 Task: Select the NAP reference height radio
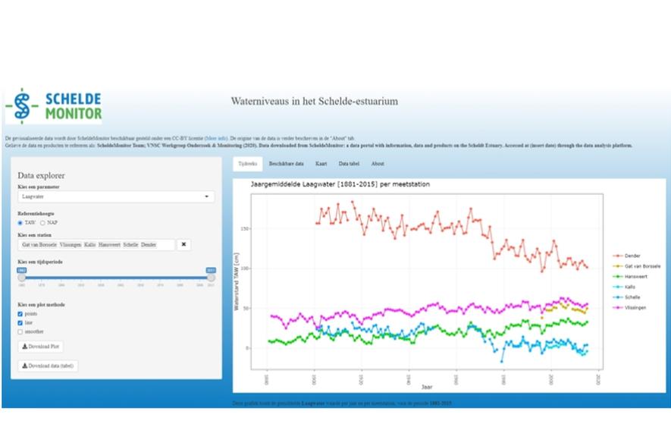tap(42, 222)
